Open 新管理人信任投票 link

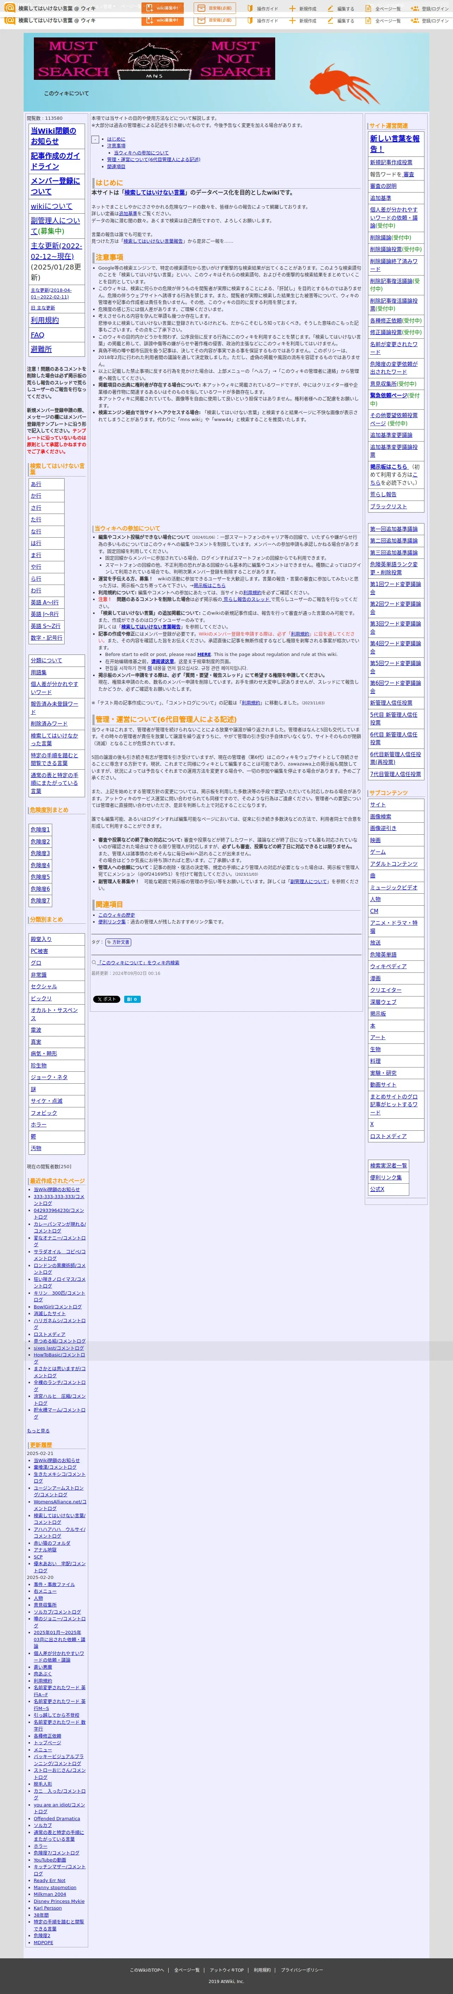point(391,703)
